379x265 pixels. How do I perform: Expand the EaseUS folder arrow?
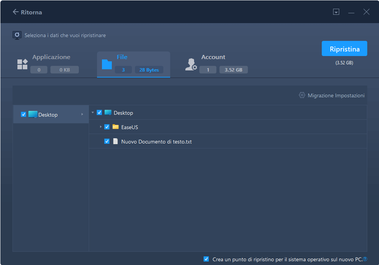[100, 127]
